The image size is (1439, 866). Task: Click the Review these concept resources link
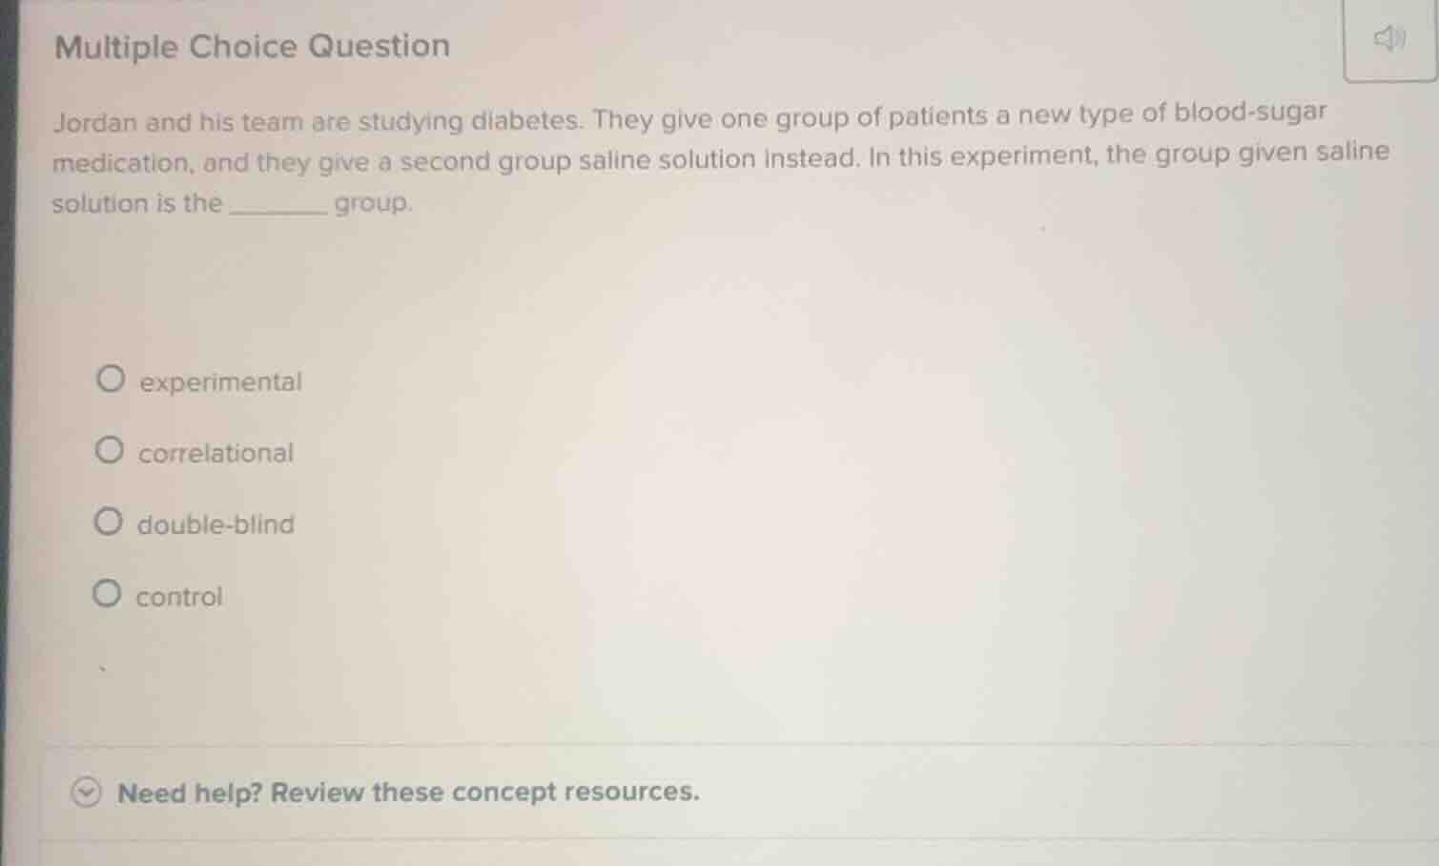pyautogui.click(x=410, y=792)
